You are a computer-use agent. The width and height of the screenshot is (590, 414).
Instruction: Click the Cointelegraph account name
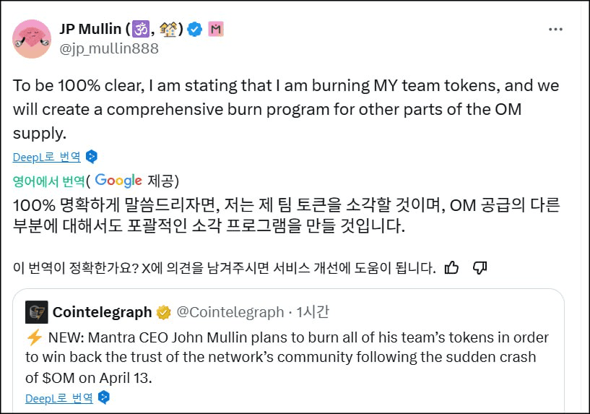coord(102,312)
